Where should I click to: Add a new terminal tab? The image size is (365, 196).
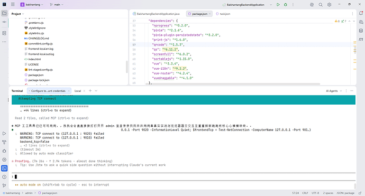(x=90, y=91)
